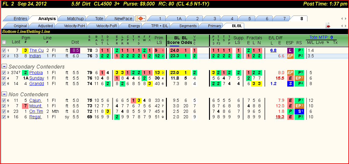Click yellow 23.0 BL Score cell
This screenshot has width=349, height=164.
pos(174,73)
